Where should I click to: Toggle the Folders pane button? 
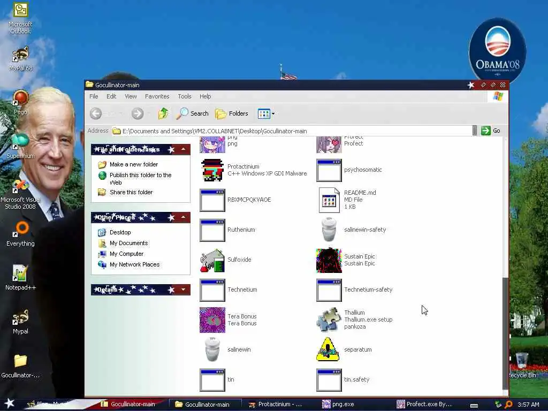[231, 113]
